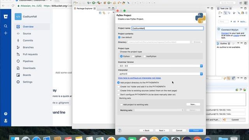249x140 pixels.
Task: Select Add project directory to PYTHONPATH
Action: (118, 82)
